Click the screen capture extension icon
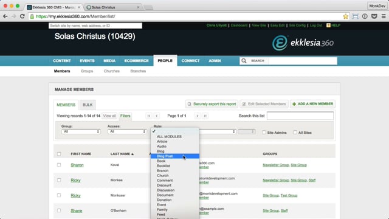 (x=355, y=16)
